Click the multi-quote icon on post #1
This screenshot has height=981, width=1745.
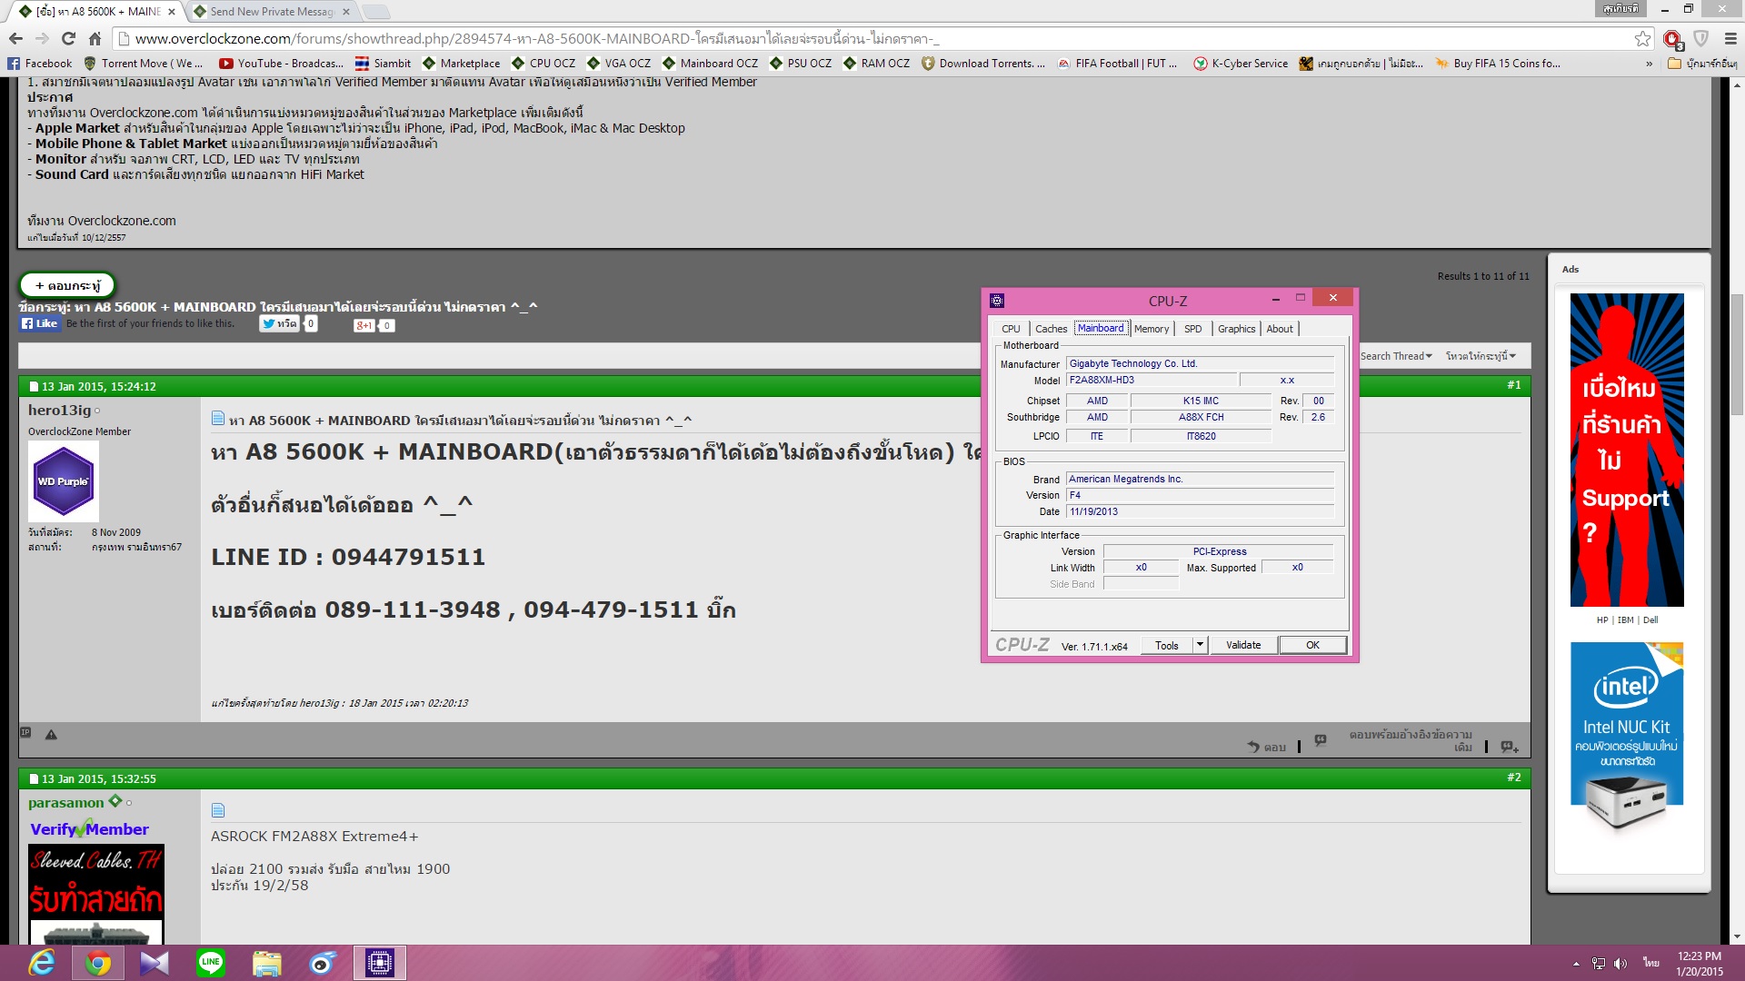click(1509, 747)
